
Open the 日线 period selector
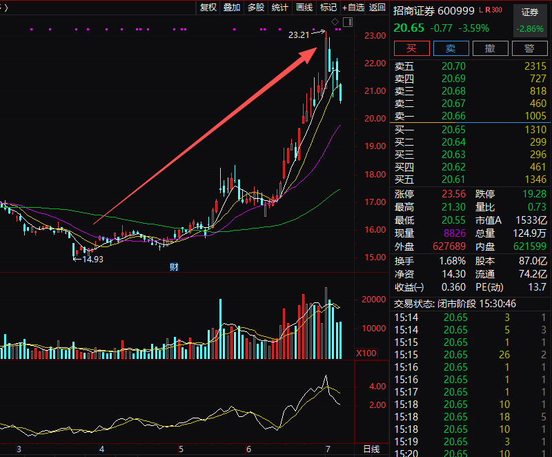tap(371, 449)
